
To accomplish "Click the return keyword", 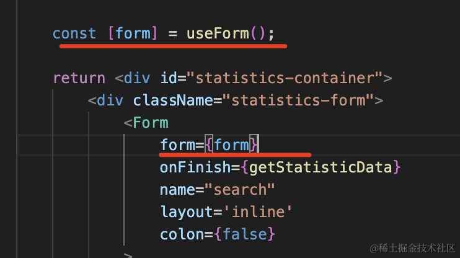I will [79, 78].
